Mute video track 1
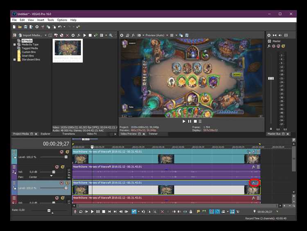The image size is (307, 231). pos(62,152)
